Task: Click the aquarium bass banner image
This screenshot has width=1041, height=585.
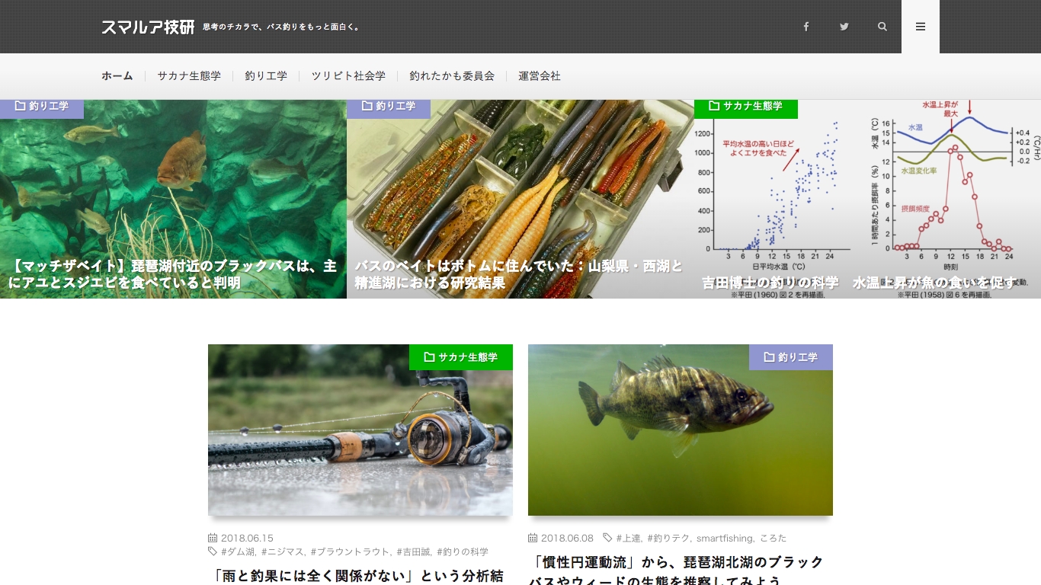Action: (173, 199)
